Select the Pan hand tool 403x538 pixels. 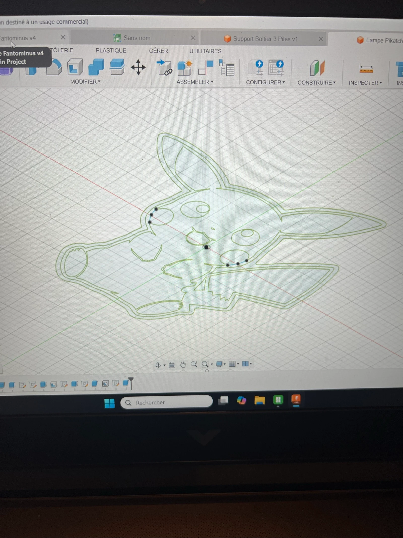pos(183,364)
